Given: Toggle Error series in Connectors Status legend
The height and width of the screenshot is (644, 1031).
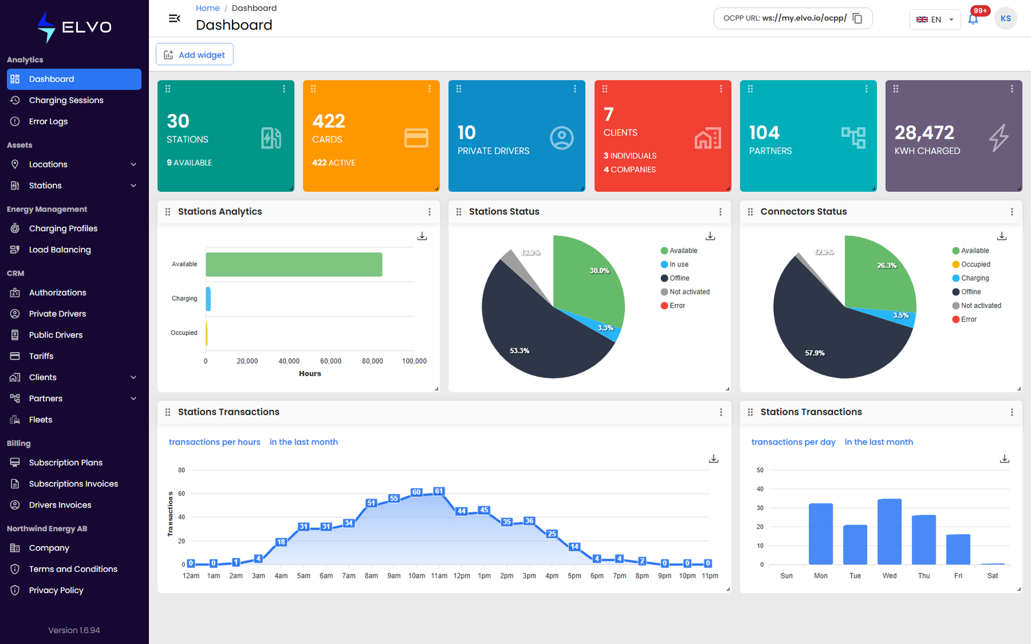Looking at the screenshot, I should pyautogui.click(x=965, y=319).
